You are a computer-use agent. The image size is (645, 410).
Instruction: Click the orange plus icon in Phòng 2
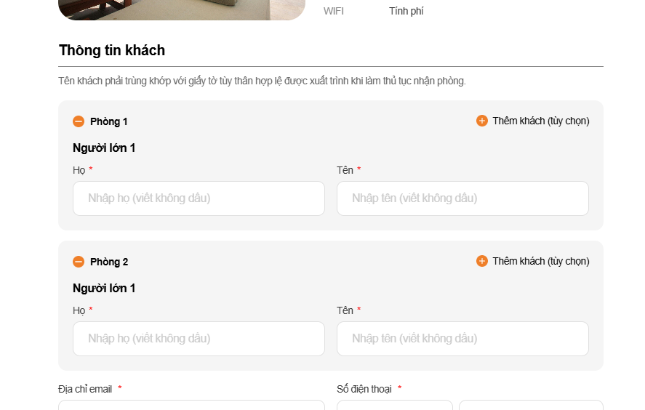click(x=482, y=261)
